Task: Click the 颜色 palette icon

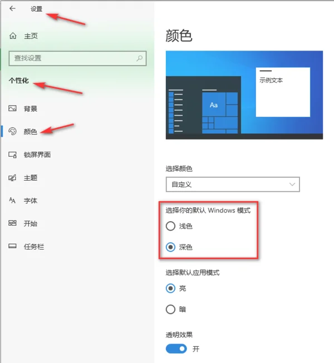Action: (x=12, y=131)
